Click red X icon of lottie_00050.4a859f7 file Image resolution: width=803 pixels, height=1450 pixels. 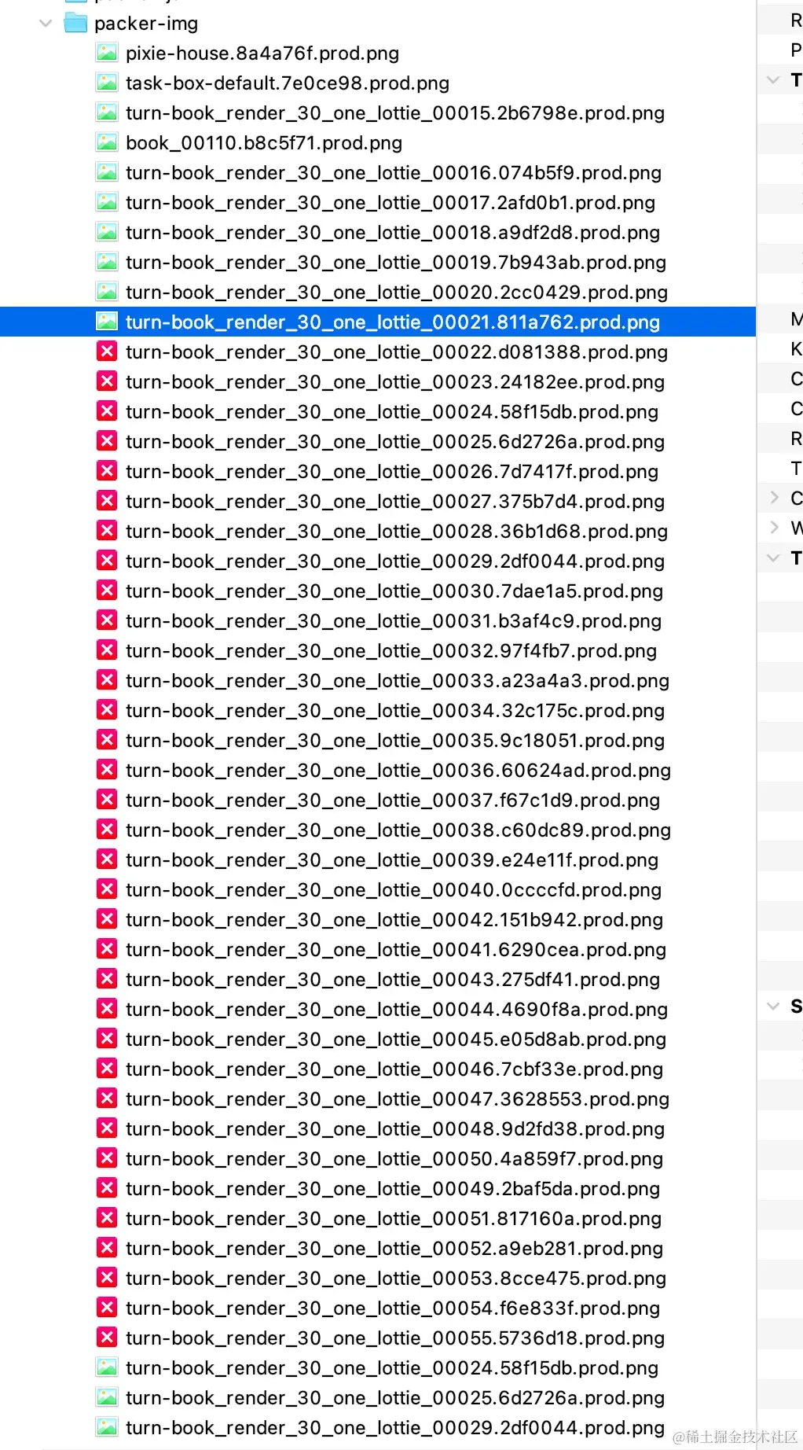click(107, 1159)
